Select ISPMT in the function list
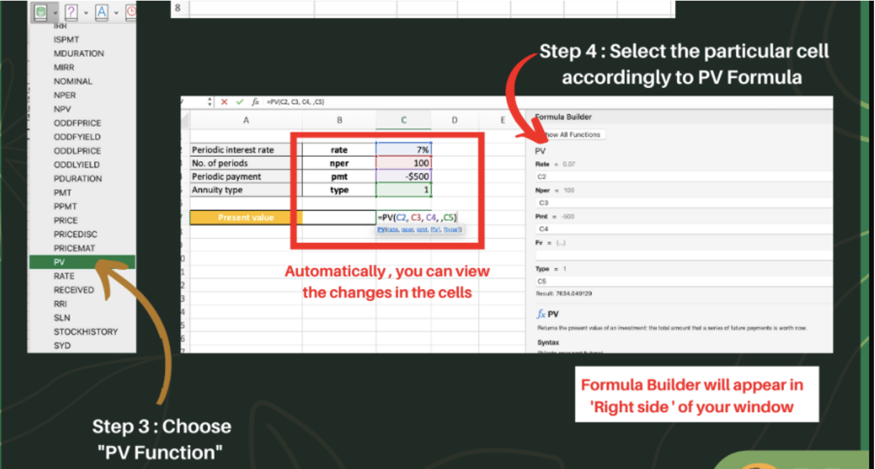 click(x=66, y=39)
